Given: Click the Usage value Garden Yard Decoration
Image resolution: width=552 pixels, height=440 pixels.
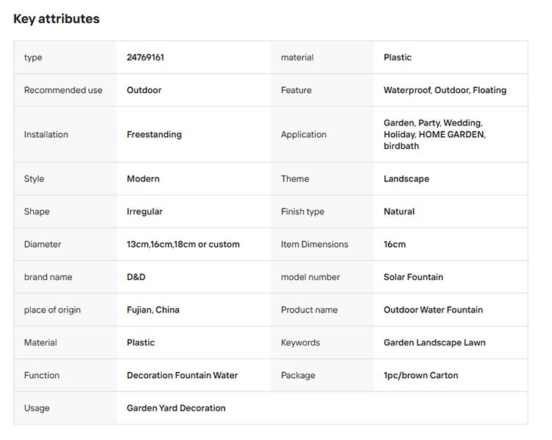Looking at the screenshot, I should click(x=176, y=408).
